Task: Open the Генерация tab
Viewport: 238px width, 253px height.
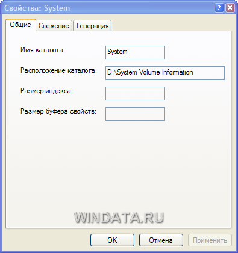Action: (92, 26)
